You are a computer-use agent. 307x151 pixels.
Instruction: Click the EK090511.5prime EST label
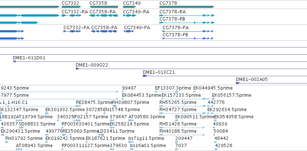tap(195, 117)
